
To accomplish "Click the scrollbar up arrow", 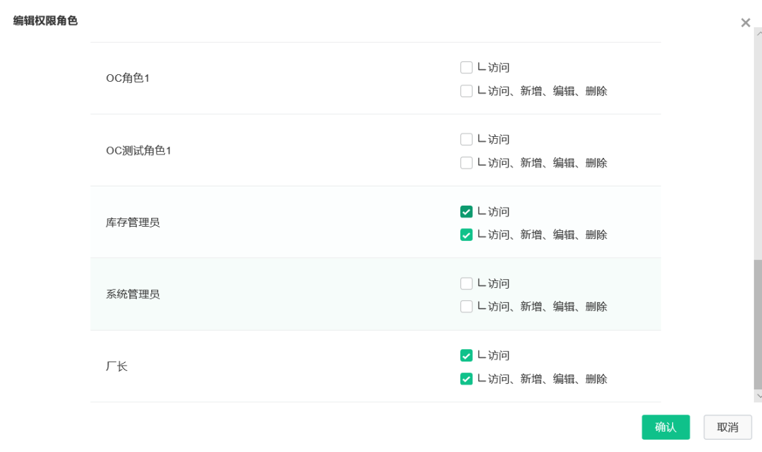I will [759, 33].
